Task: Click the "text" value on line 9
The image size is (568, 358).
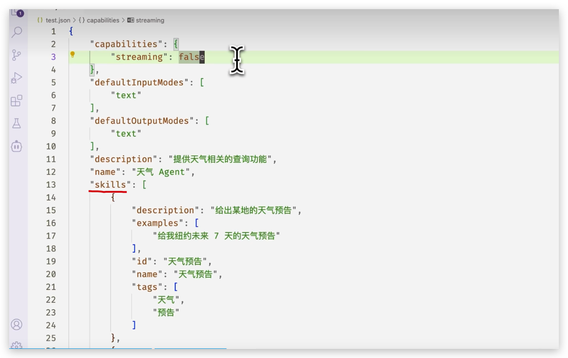Action: click(x=126, y=134)
